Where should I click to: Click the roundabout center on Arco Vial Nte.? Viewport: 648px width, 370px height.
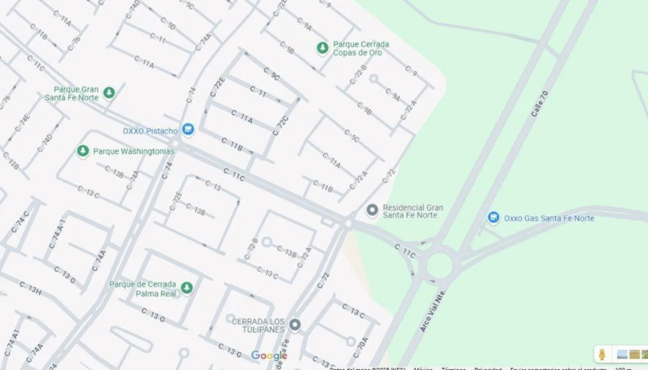(440, 265)
